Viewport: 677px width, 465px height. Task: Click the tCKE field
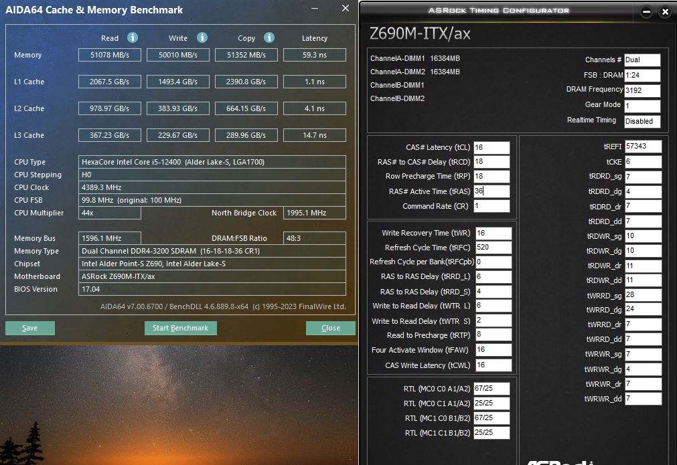[643, 162]
